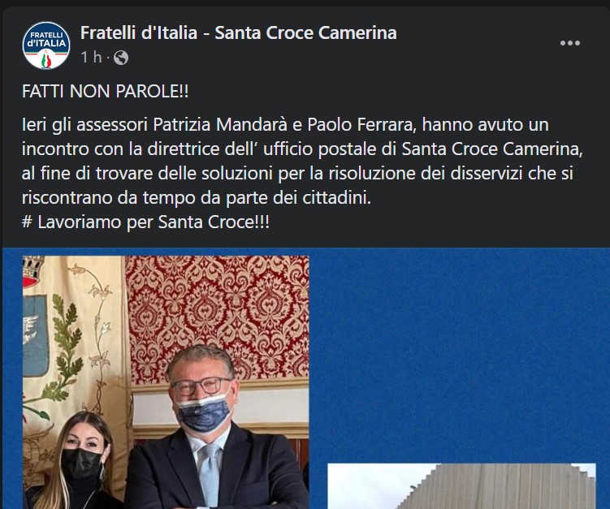The height and width of the screenshot is (509, 610).
Task: Open the building photo at bottom right
Action: click(461, 486)
